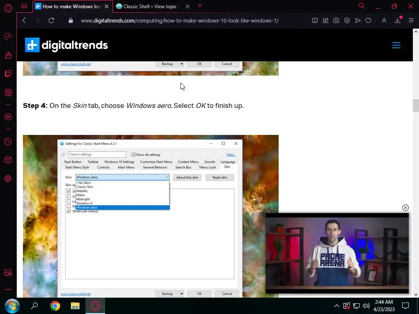
Task: Open taskbar search magnifier
Action: click(x=34, y=306)
